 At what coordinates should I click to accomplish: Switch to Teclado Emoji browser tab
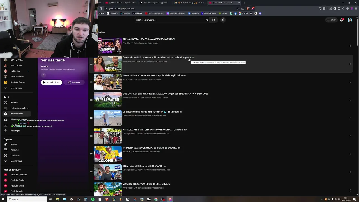coord(191,3)
